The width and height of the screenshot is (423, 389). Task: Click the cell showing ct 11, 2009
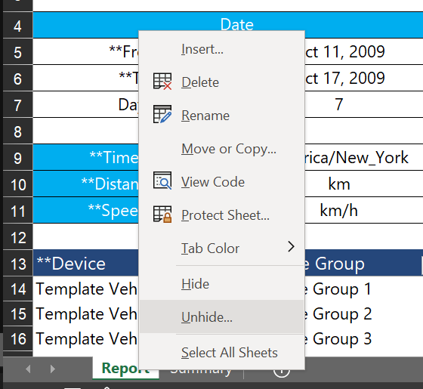[x=364, y=51]
